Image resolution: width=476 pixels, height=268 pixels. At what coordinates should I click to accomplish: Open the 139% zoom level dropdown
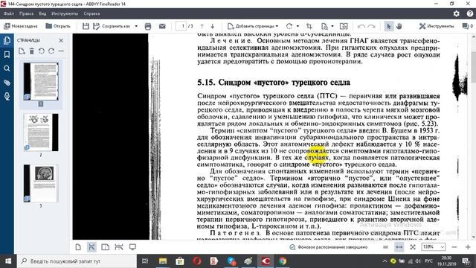point(433,247)
